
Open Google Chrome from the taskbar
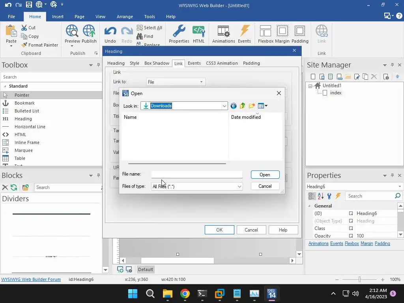(x=185, y=294)
